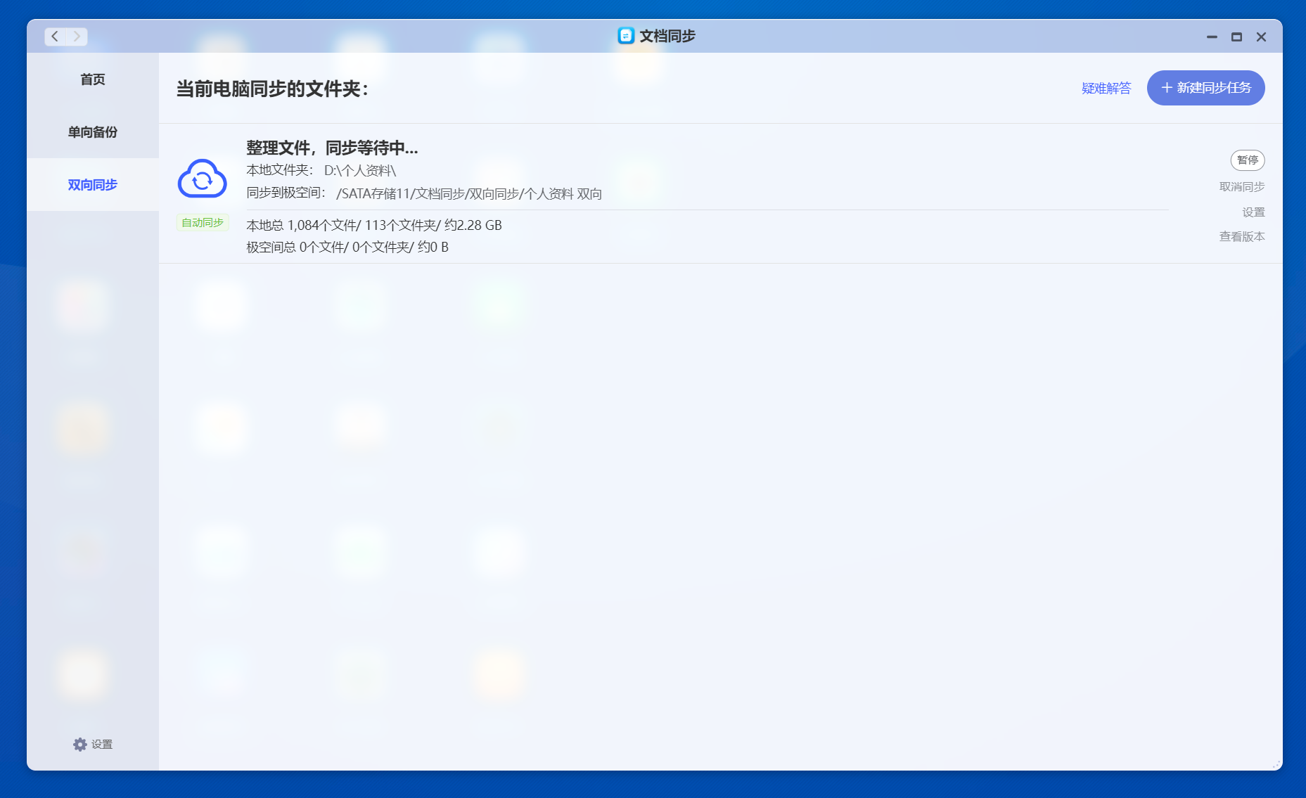Select the 双向同步 sidebar entry

[x=92, y=185]
